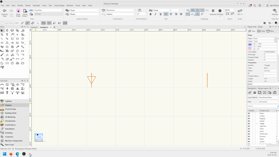Click the Suspend snapping button
The image size is (279, 157).
(213, 11)
